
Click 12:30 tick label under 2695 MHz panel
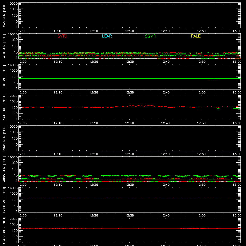tap(129, 154)
